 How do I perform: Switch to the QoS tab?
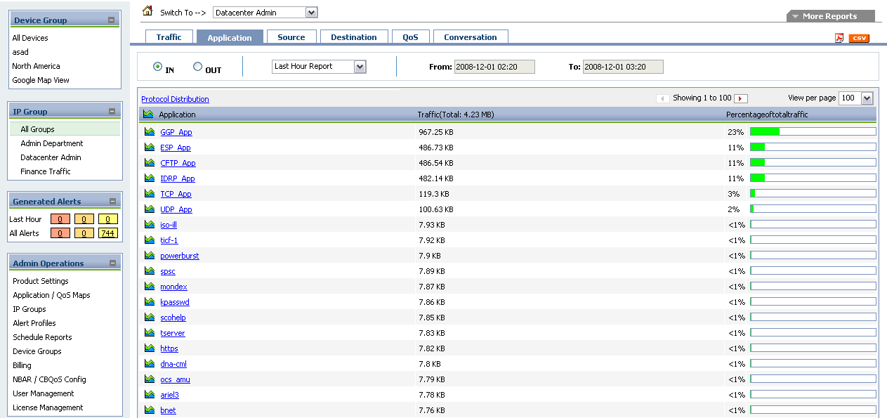click(x=410, y=37)
